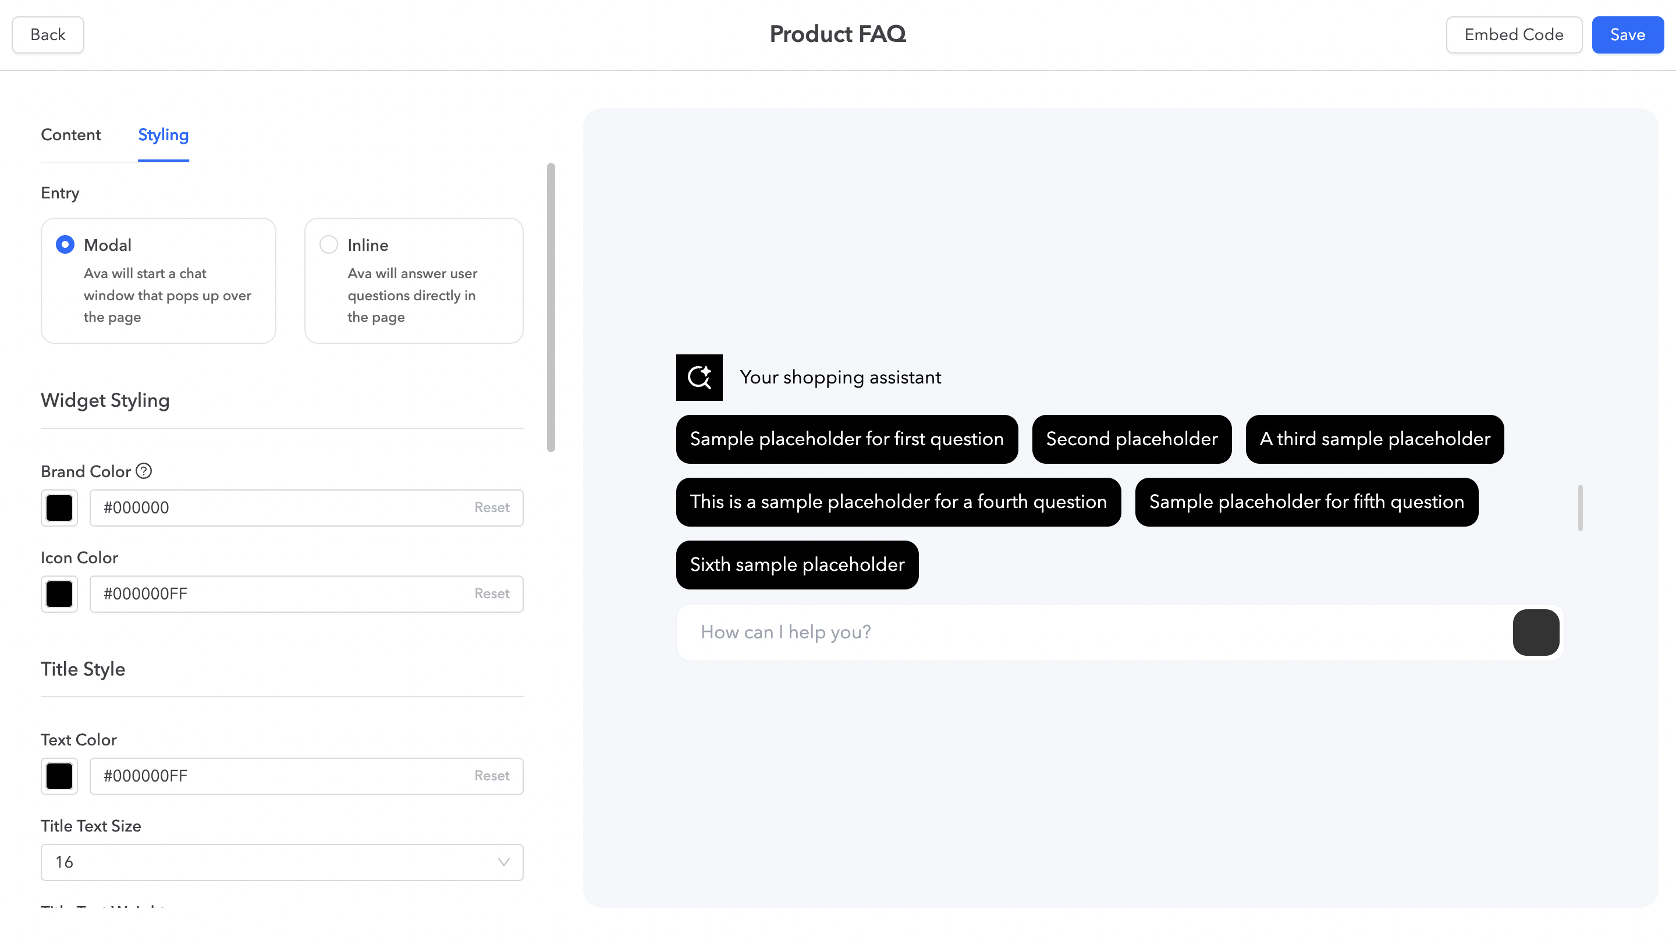1676x945 pixels.
Task: Click the 'How can I help you?' input
Action: (1093, 632)
